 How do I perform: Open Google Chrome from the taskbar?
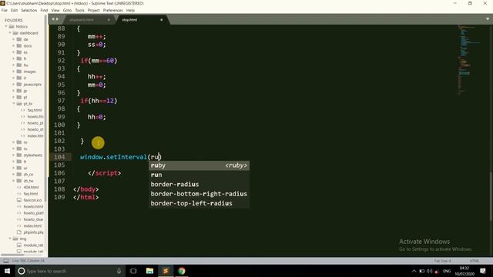(182, 271)
